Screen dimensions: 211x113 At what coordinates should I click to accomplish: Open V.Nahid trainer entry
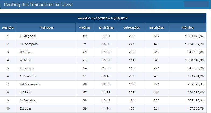[x=25, y=60]
